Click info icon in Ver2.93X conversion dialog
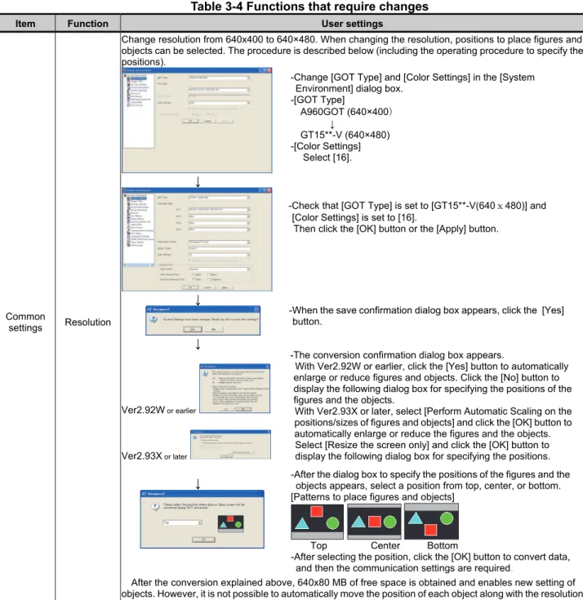583x600 pixels. 195,437
